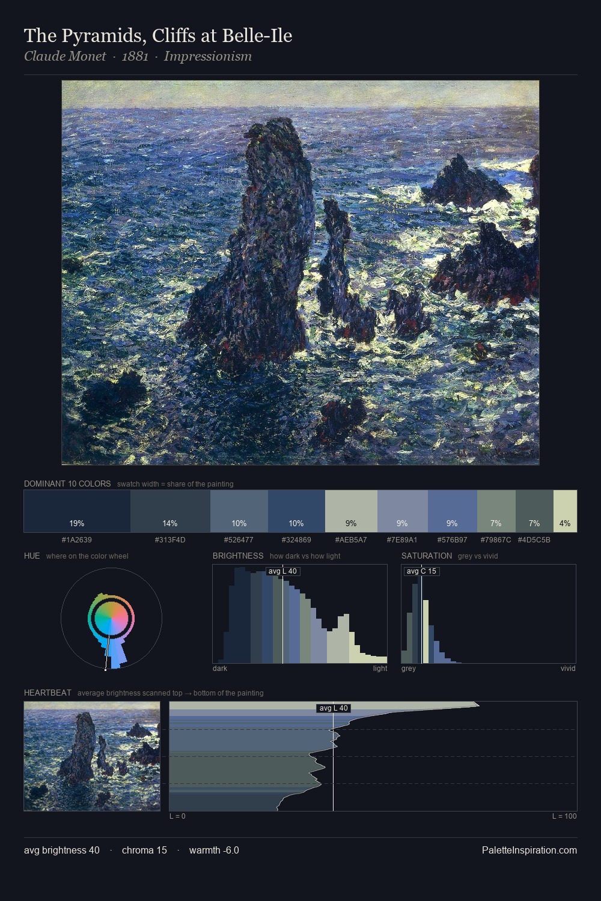Pick the swatch above label #526477
Screen dimensions: 601x901
point(239,511)
